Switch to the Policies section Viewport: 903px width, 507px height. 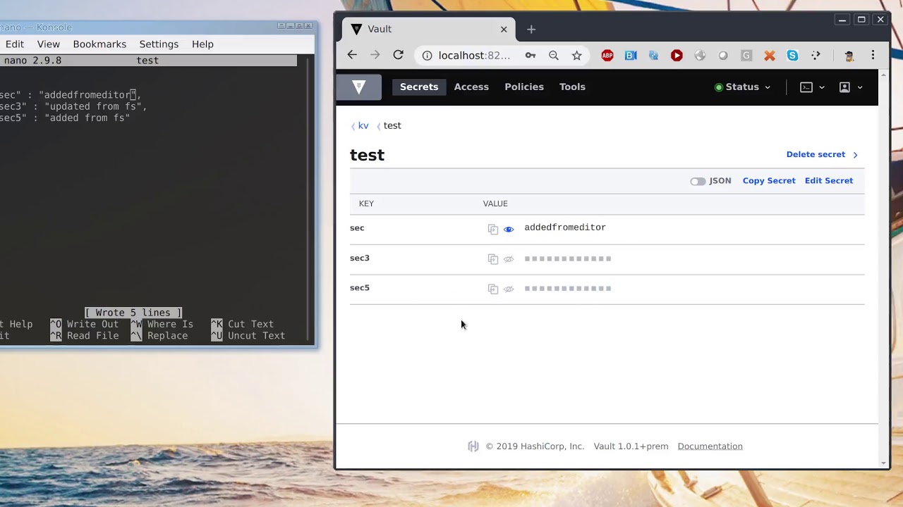pos(524,87)
